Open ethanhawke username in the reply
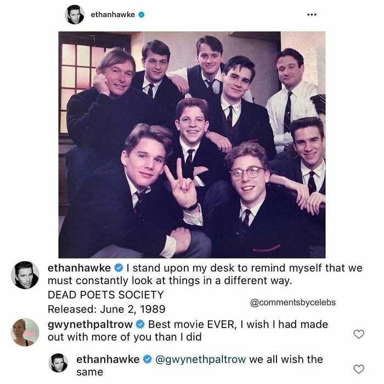The width and height of the screenshot is (384, 384). click(x=108, y=359)
